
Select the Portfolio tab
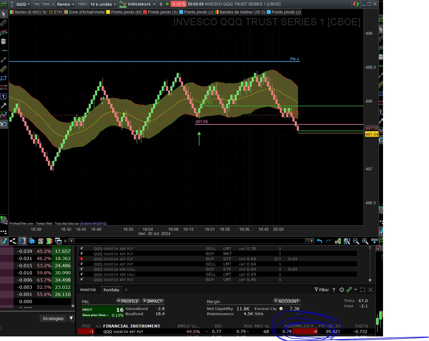[111, 290]
